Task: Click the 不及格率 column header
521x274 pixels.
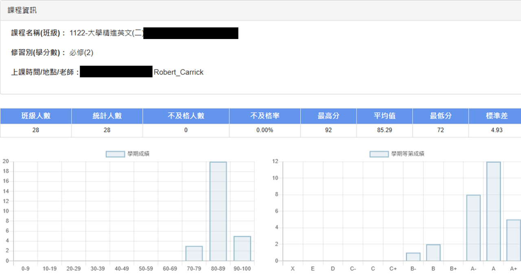Action: pyautogui.click(x=265, y=116)
